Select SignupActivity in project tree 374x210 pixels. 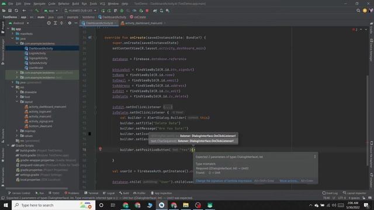tap(38, 58)
